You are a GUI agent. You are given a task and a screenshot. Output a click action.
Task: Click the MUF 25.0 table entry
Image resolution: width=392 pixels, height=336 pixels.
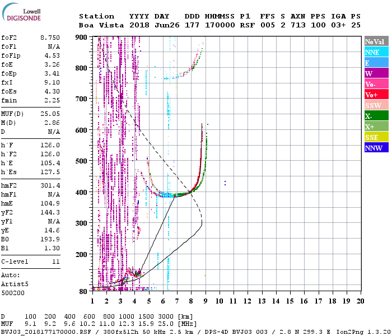(166, 324)
